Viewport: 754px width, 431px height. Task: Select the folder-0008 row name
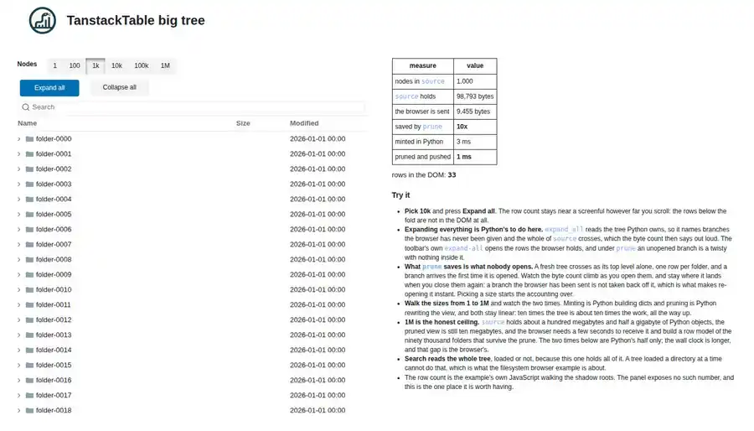[x=54, y=260]
